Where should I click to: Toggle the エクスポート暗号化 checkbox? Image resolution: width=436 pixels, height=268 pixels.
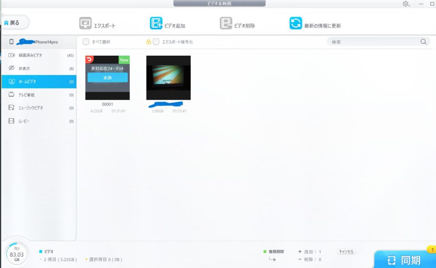tap(156, 42)
